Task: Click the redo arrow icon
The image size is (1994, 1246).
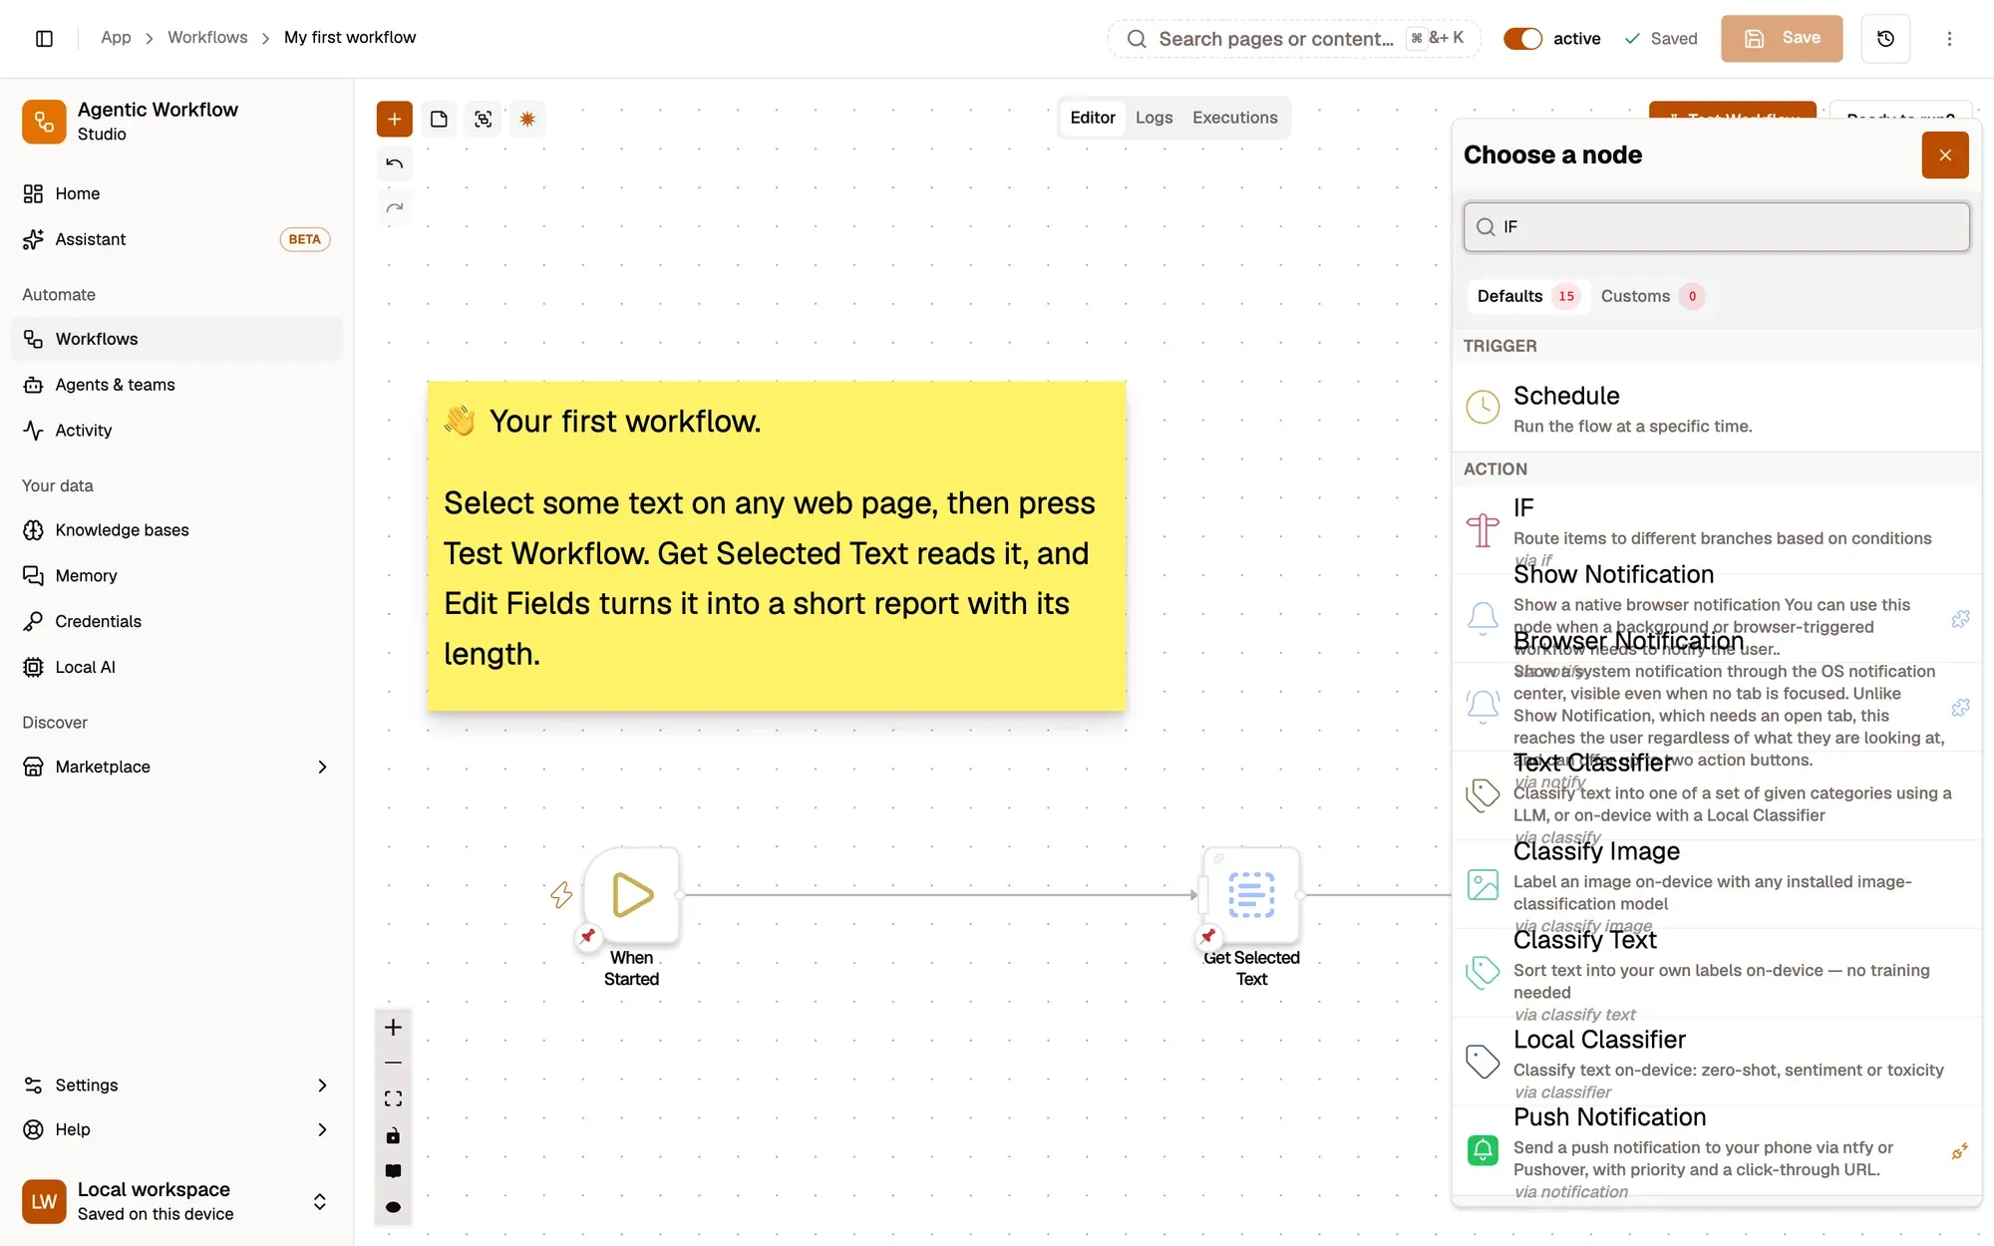Action: (394, 207)
